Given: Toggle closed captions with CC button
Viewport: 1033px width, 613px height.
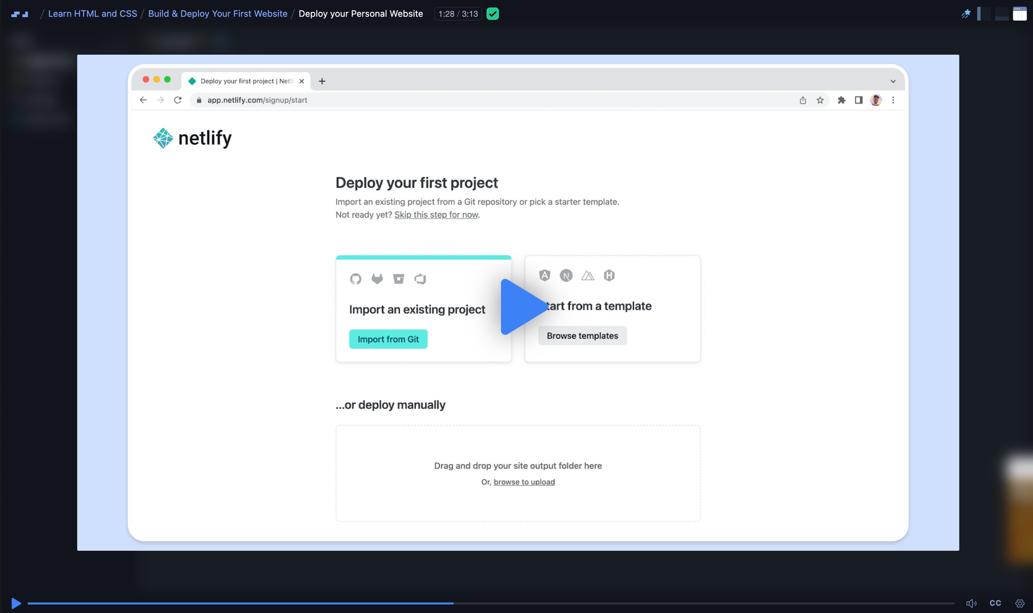Looking at the screenshot, I should pyautogui.click(x=995, y=603).
